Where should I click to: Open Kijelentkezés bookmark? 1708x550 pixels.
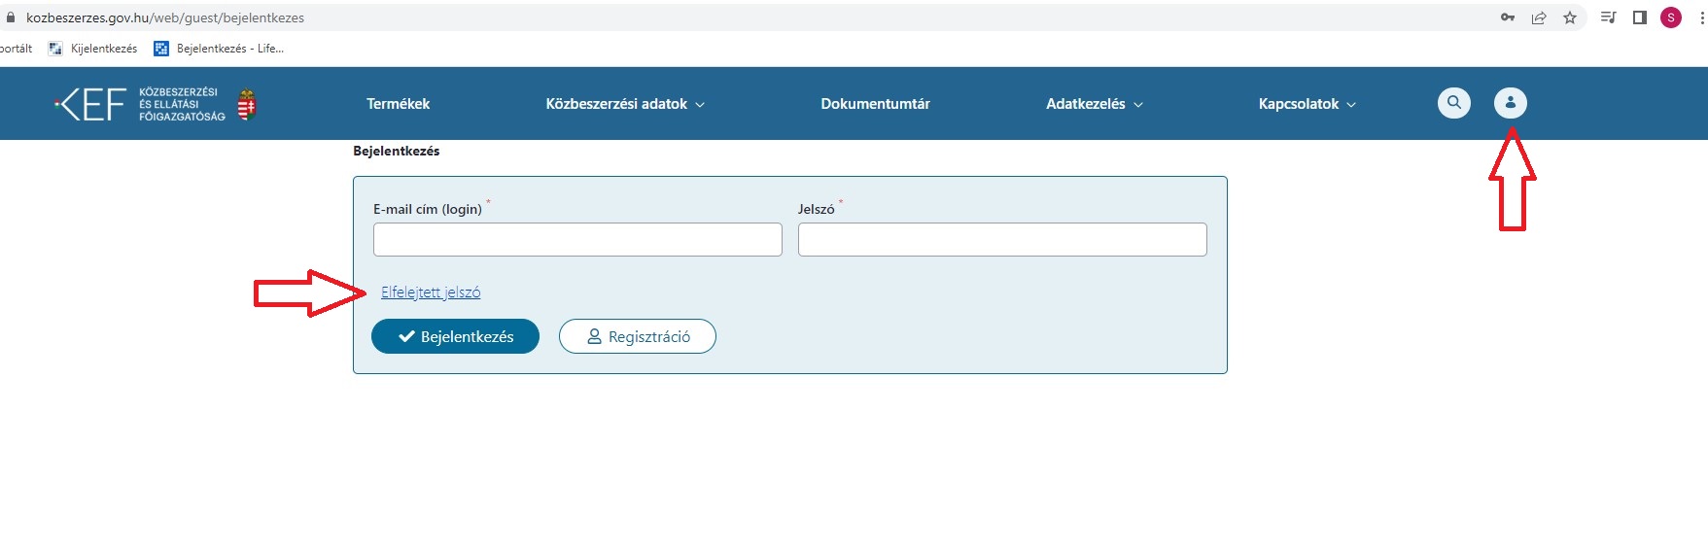93,49
